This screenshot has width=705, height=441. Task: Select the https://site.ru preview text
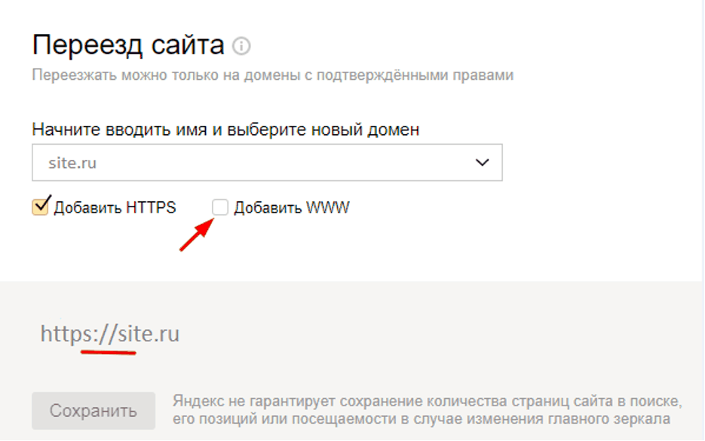[110, 333]
